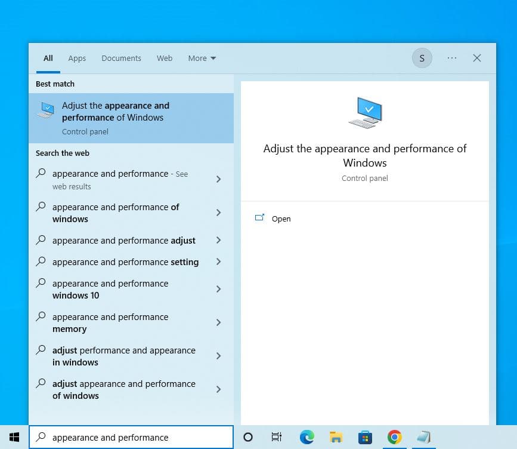Switch to the Documents tab
Viewport: 517px width, 449px height.
pos(121,58)
